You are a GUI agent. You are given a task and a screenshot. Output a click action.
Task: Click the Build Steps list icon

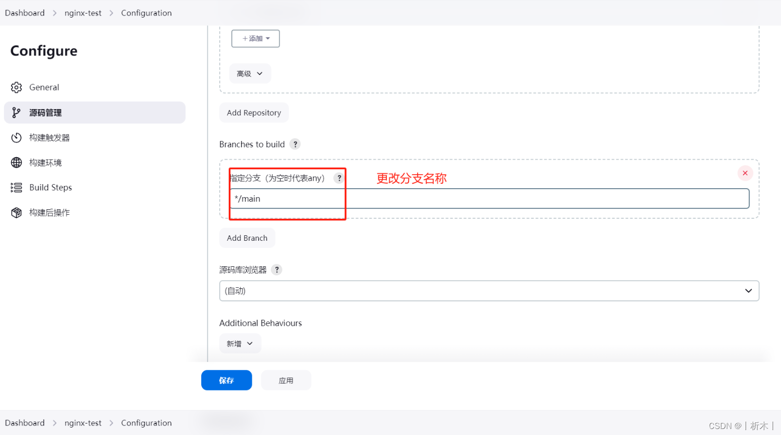click(17, 188)
